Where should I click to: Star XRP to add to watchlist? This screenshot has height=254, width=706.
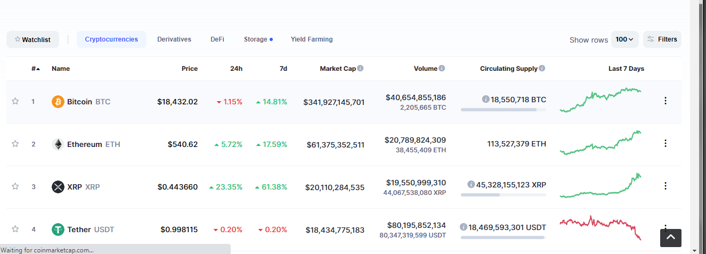15,186
